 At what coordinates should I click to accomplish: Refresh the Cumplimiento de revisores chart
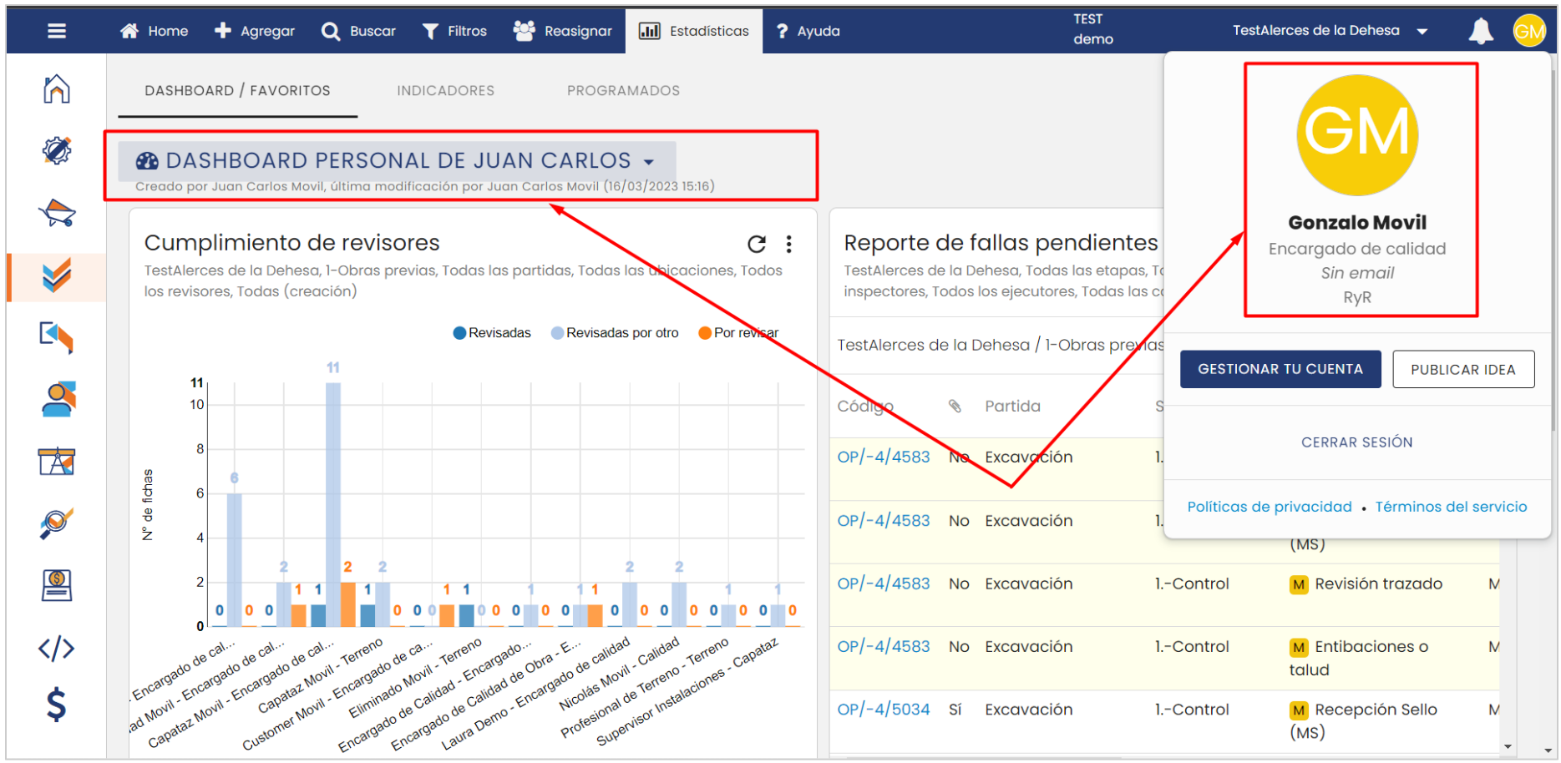757,244
